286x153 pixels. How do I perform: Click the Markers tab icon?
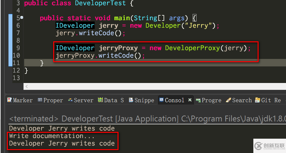coord(9,100)
